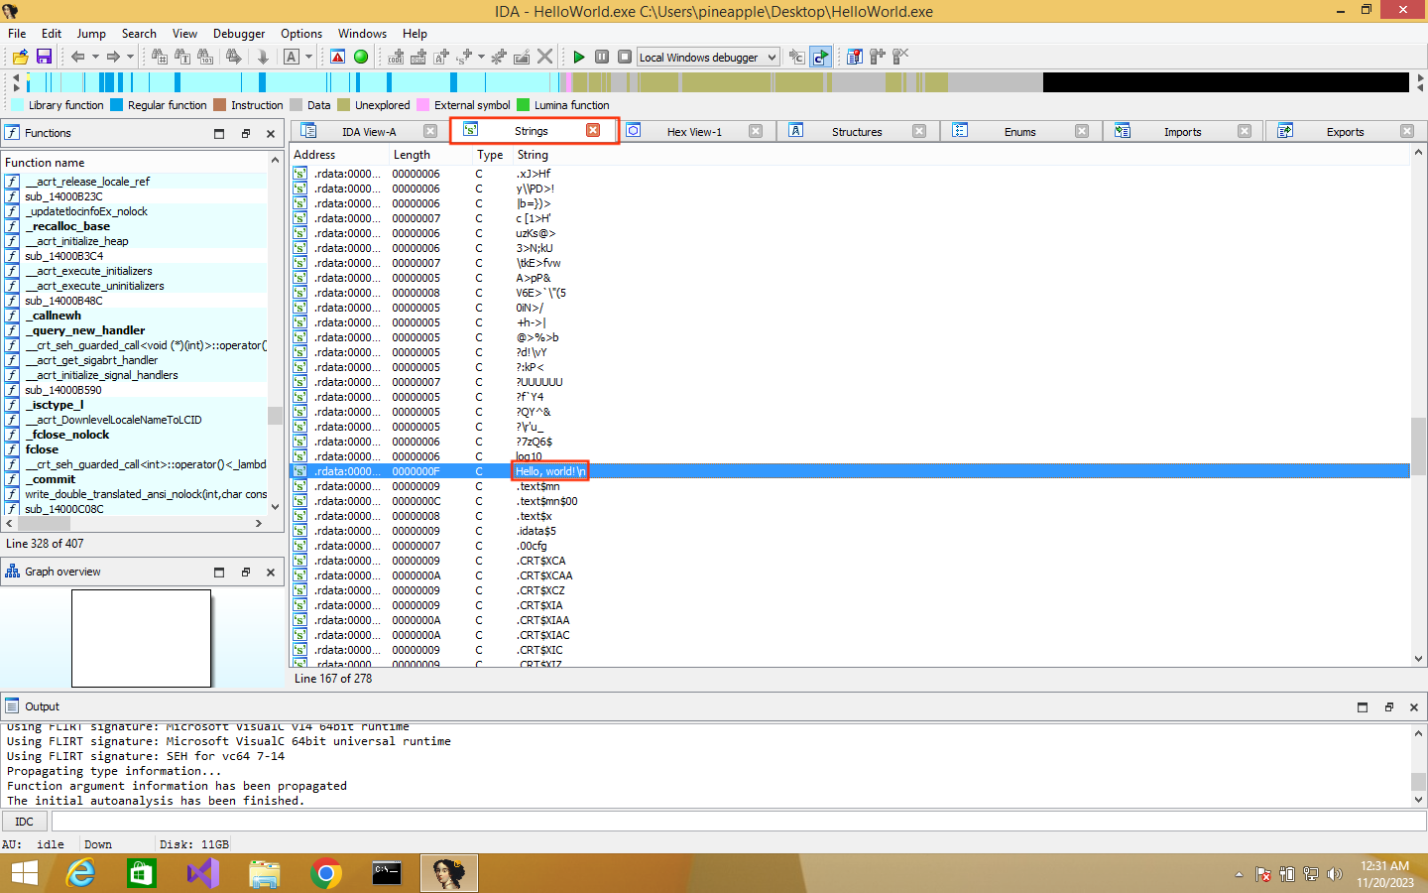This screenshot has height=893, width=1428.
Task: Open the Command Prompt taskbar icon
Action: (387, 873)
